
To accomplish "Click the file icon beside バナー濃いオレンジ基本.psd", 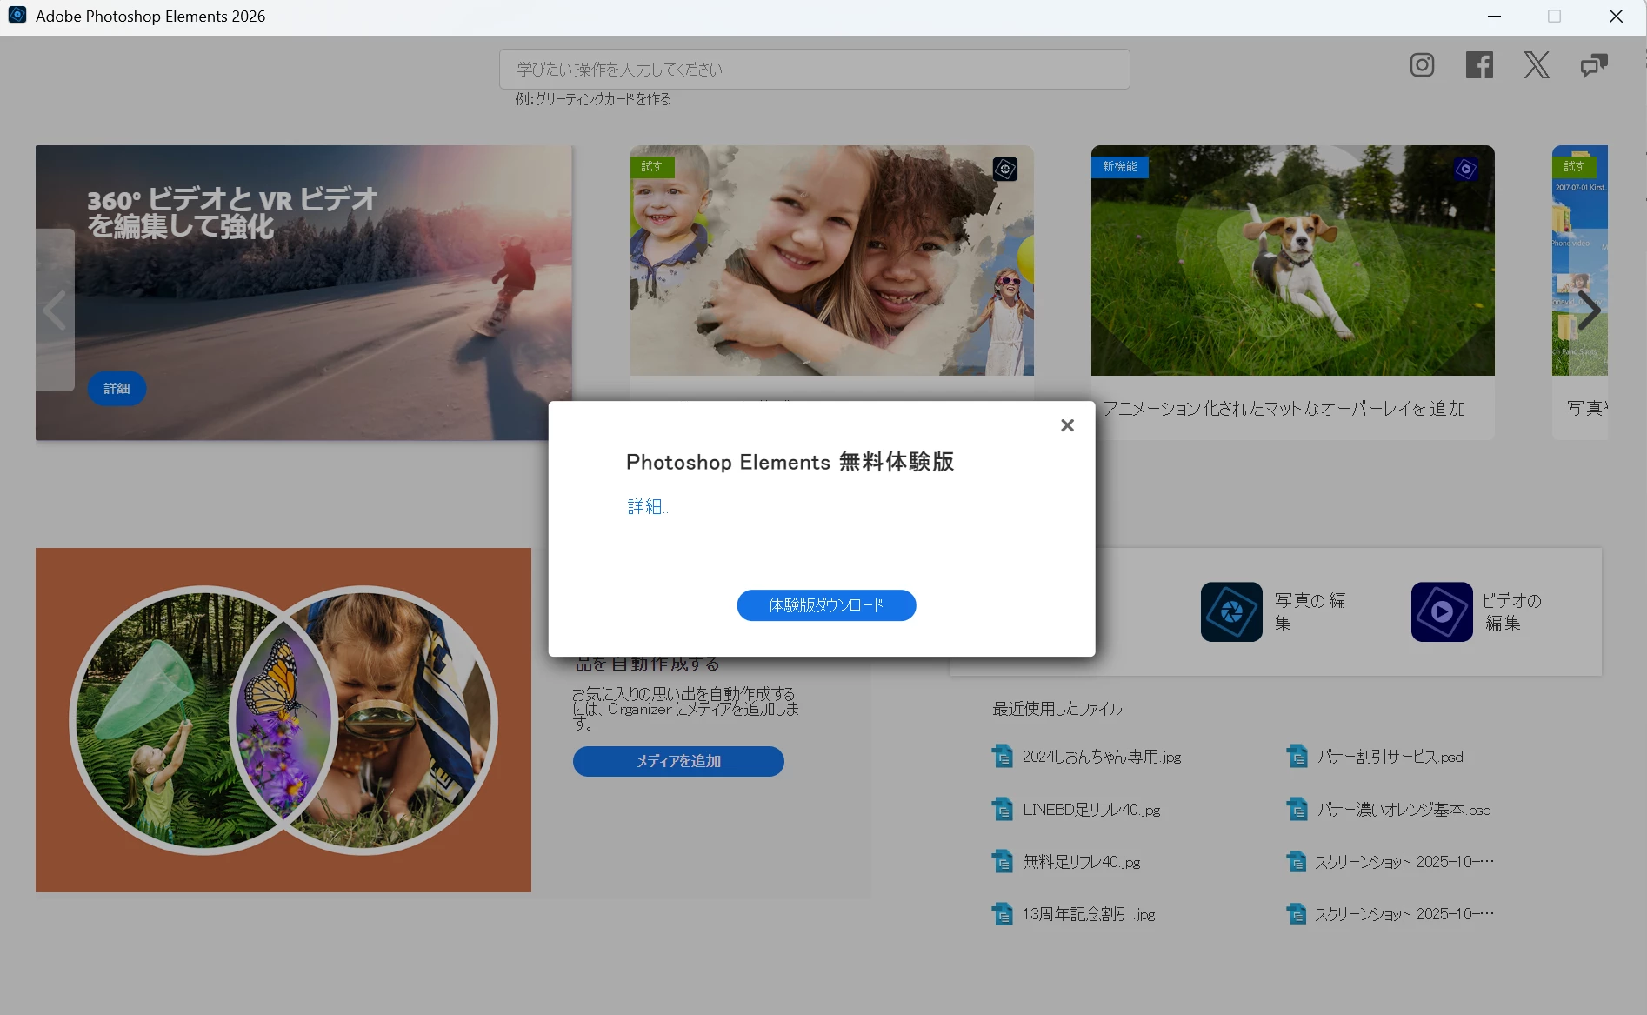I will (x=1297, y=810).
